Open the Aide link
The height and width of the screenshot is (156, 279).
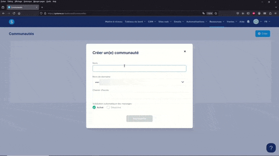pos(242,22)
